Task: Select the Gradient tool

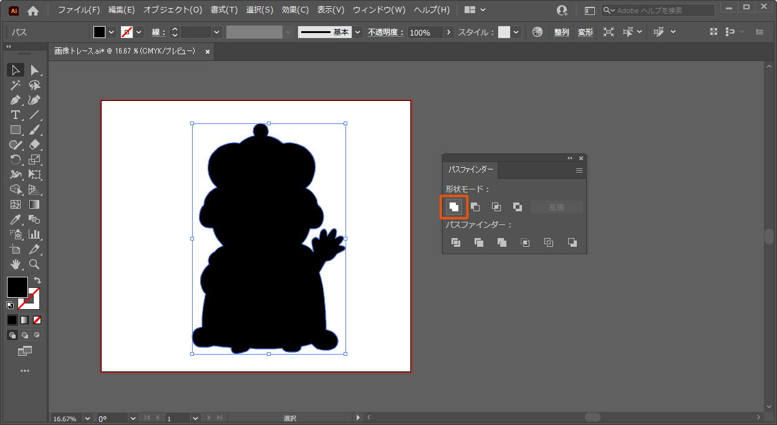Action: (x=35, y=204)
